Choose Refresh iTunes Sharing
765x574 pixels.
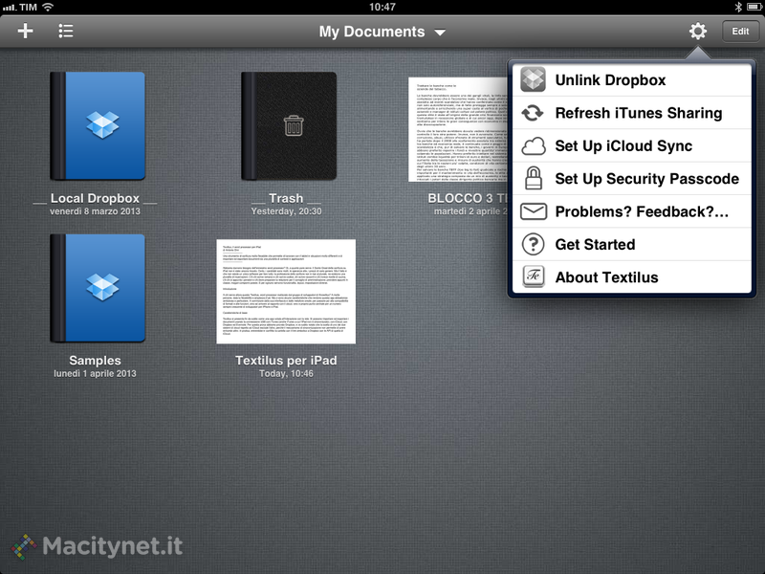coord(631,113)
